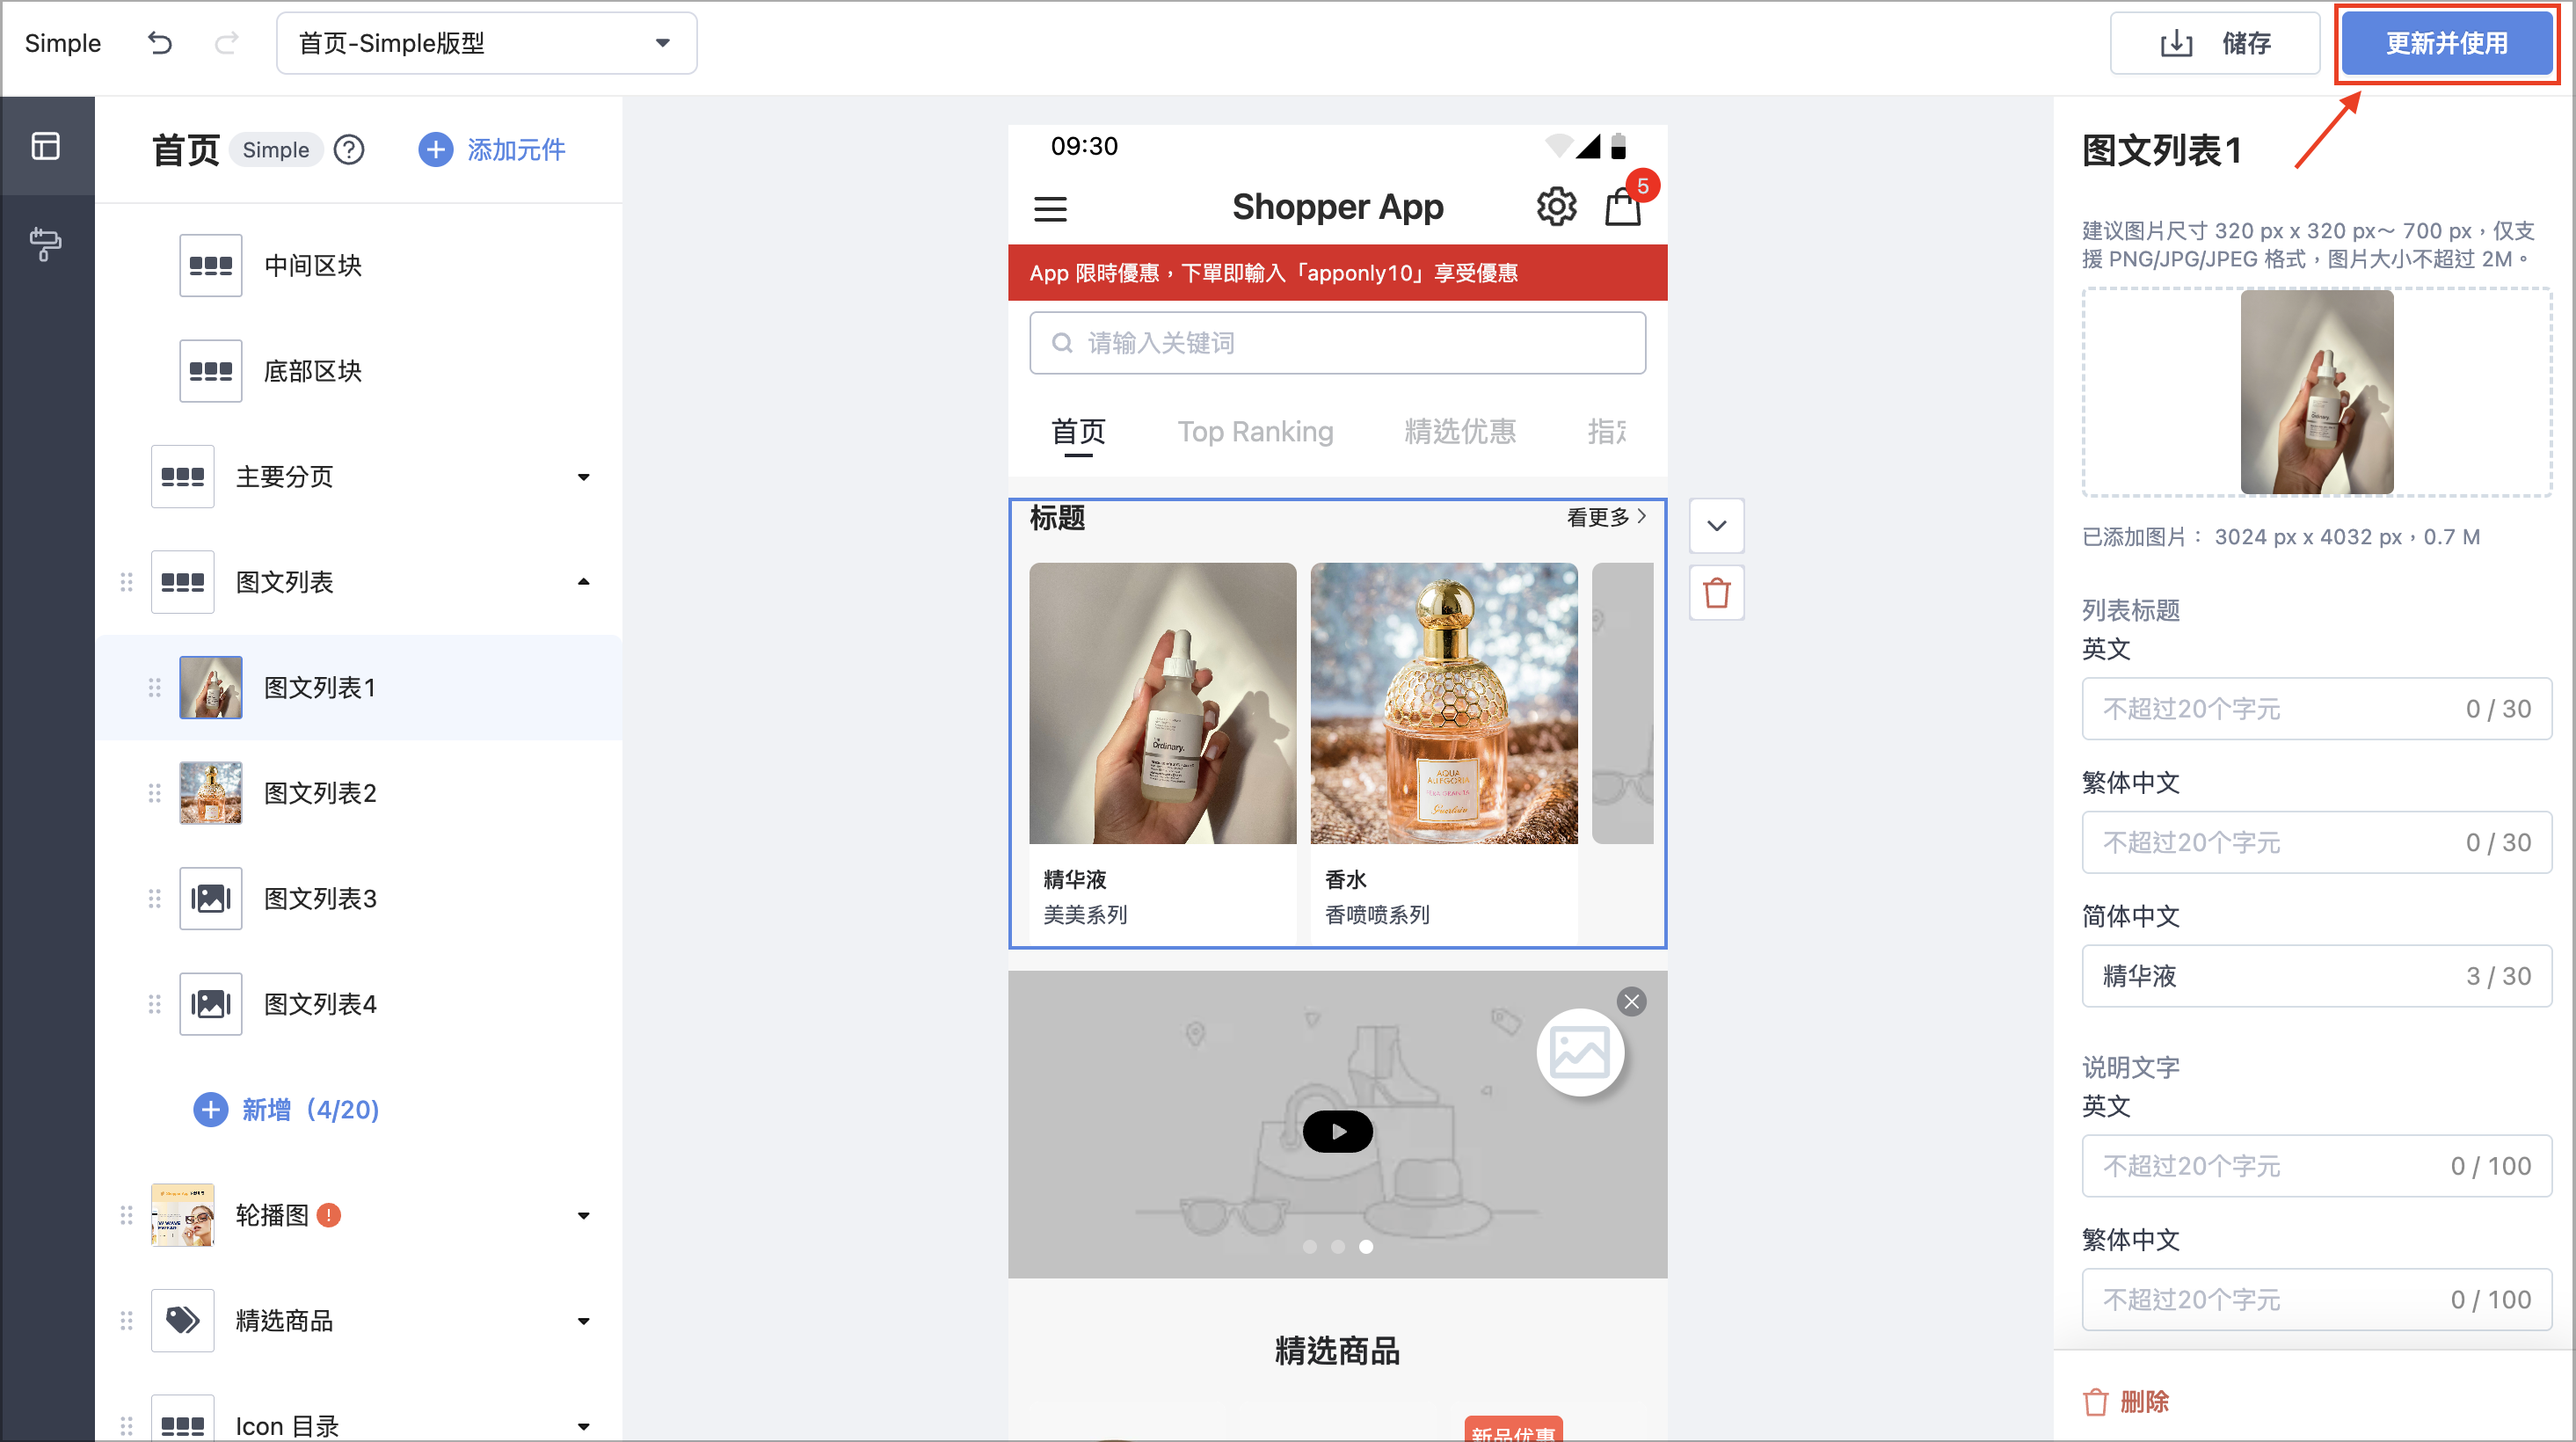The width and height of the screenshot is (2576, 1442).
Task: Click the 储存 save button
Action: tap(2214, 43)
